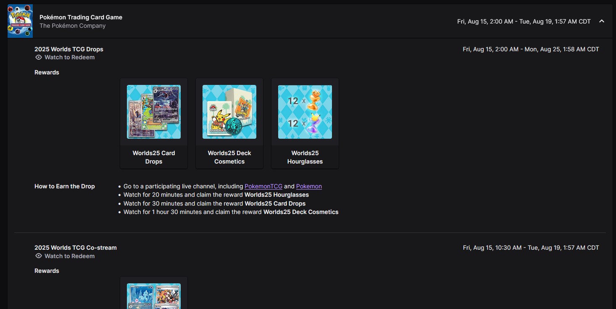Click the Worlds TCG Drops date range ending Aug 25
Image resolution: width=616 pixels, height=309 pixels.
[x=531, y=49]
